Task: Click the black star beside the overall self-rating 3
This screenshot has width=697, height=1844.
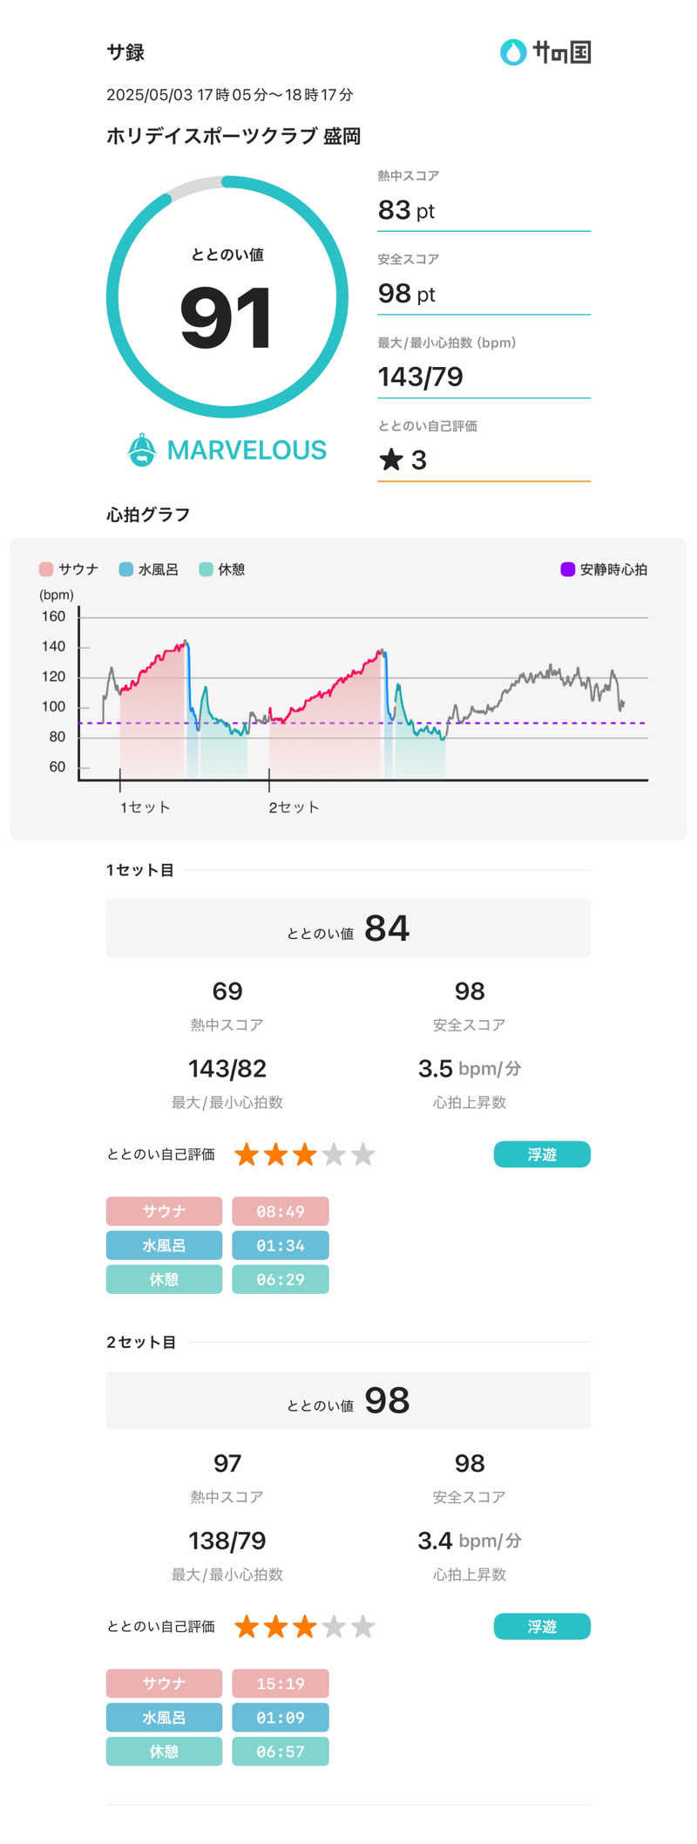Action: coord(391,459)
